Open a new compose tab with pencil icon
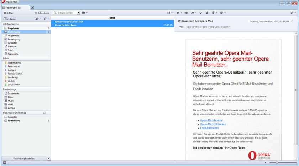The width and height of the screenshot is (299, 166). (33, 7)
